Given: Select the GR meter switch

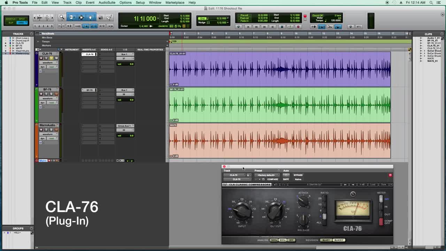Looking at the screenshot, I should point(381,199).
